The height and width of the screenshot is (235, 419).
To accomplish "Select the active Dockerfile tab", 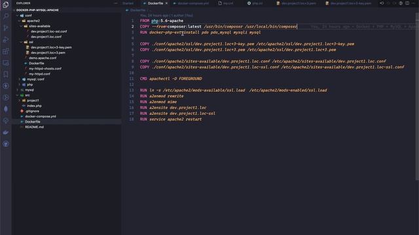I will (x=155, y=3).
